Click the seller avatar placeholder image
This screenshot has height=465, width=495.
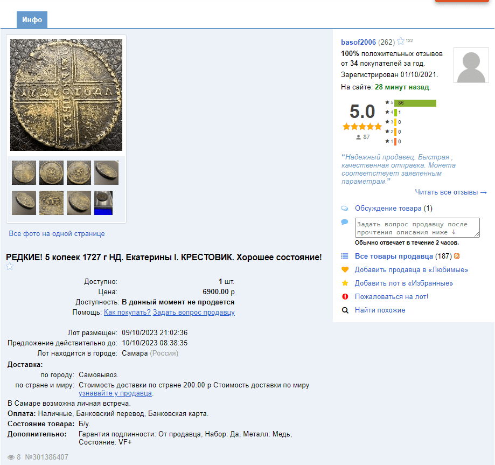[x=471, y=65]
